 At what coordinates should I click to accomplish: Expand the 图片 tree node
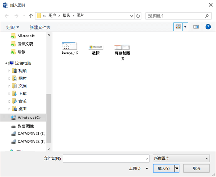pyautogui.click(x=9, y=79)
